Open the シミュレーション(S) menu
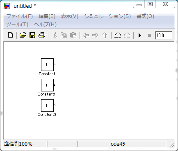178x151 pixels. tap(107, 16)
